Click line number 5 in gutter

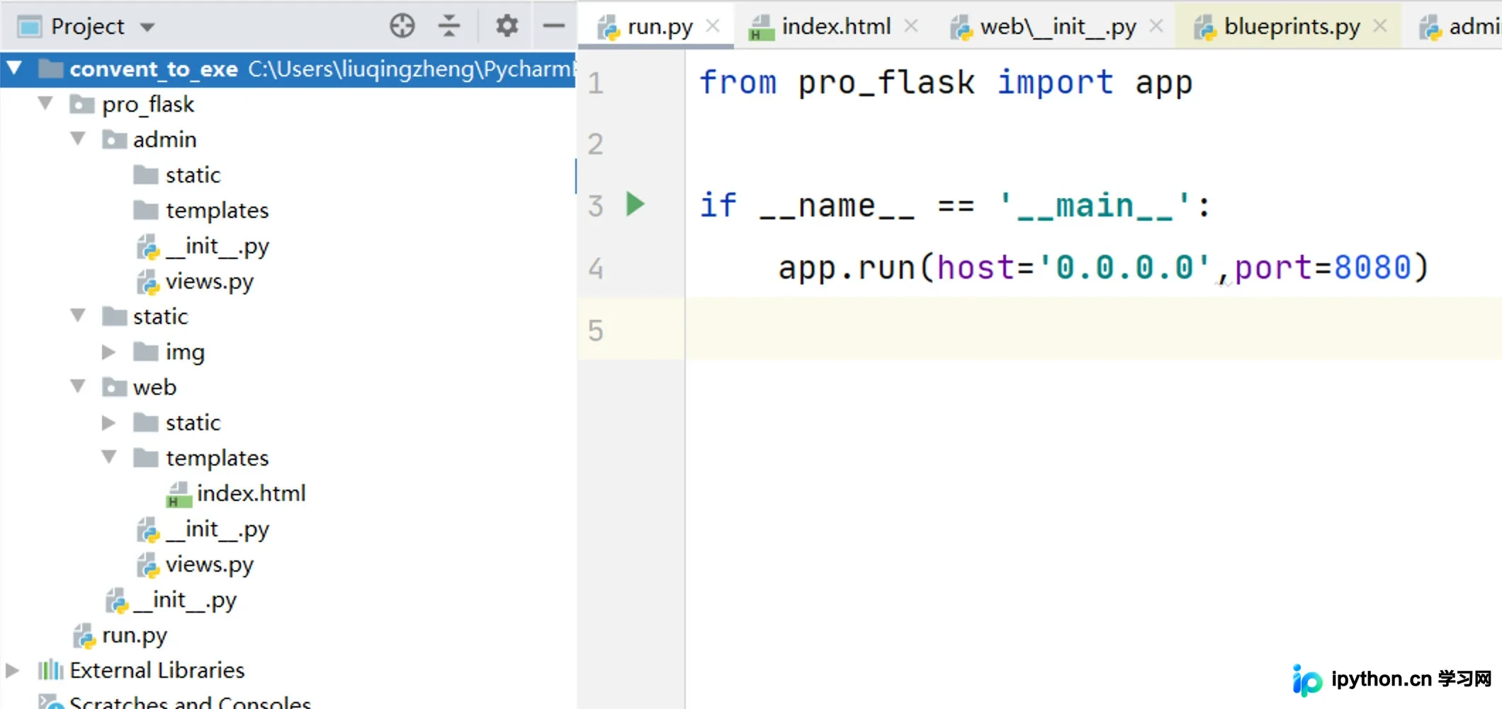[595, 330]
